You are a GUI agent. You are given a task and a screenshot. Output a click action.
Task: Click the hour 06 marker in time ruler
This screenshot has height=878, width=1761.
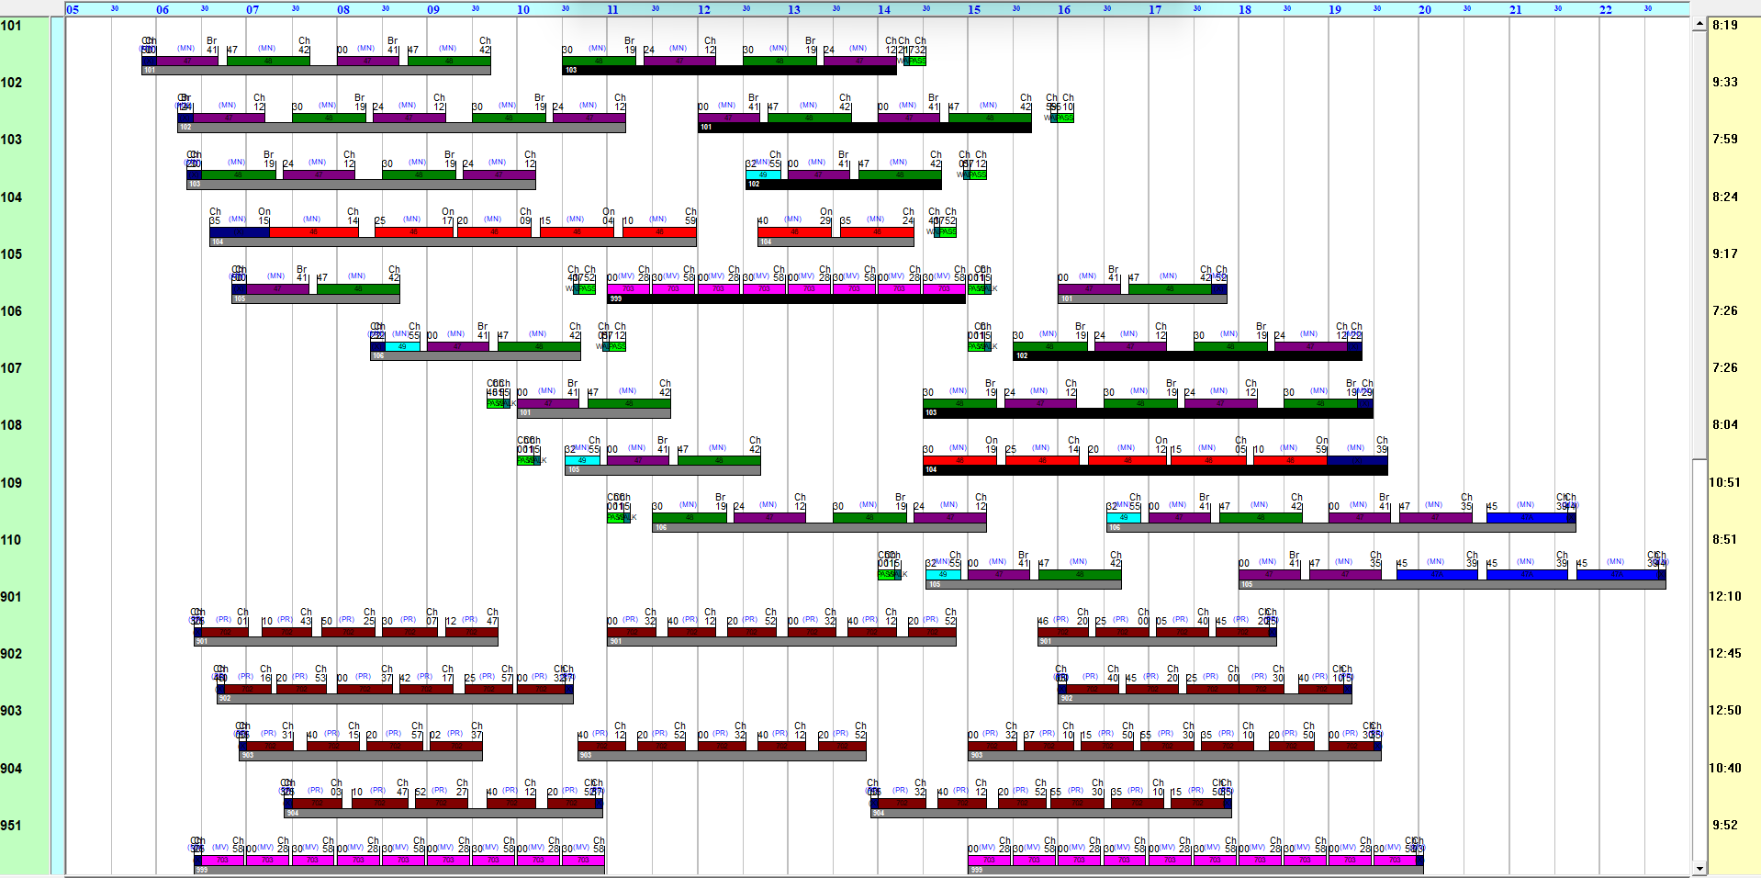click(163, 9)
